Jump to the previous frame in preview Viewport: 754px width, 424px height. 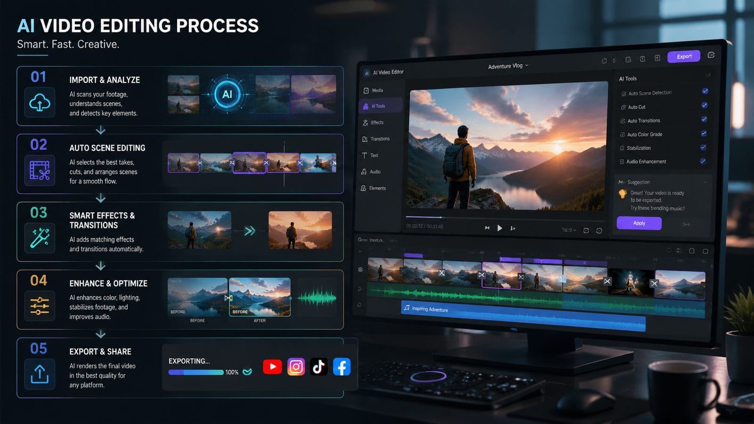point(487,228)
